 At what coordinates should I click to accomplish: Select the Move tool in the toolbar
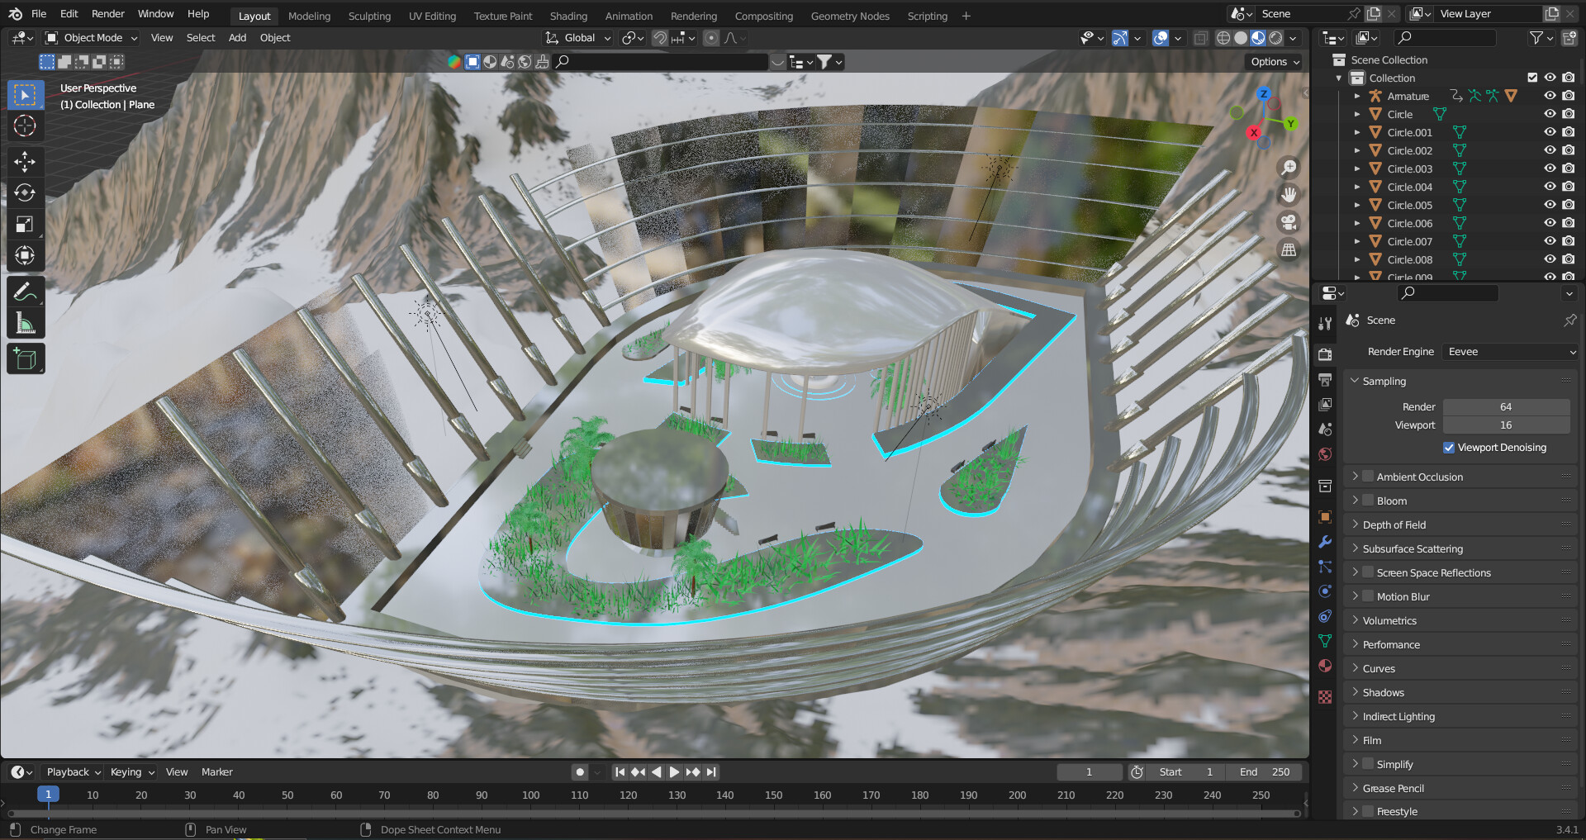pos(25,161)
